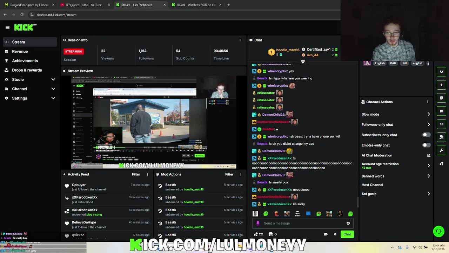This screenshot has height=253, width=449.
Task: Open Account age restriction options
Action: (429, 166)
